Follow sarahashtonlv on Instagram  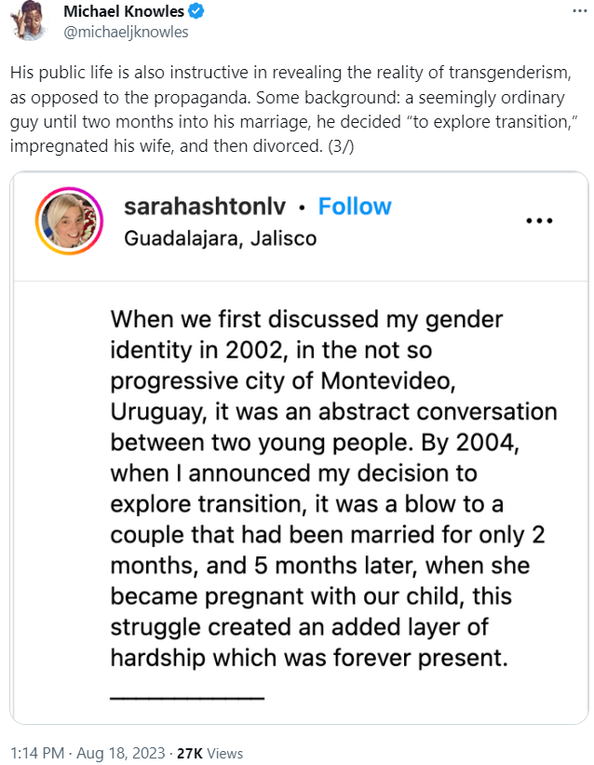click(355, 206)
